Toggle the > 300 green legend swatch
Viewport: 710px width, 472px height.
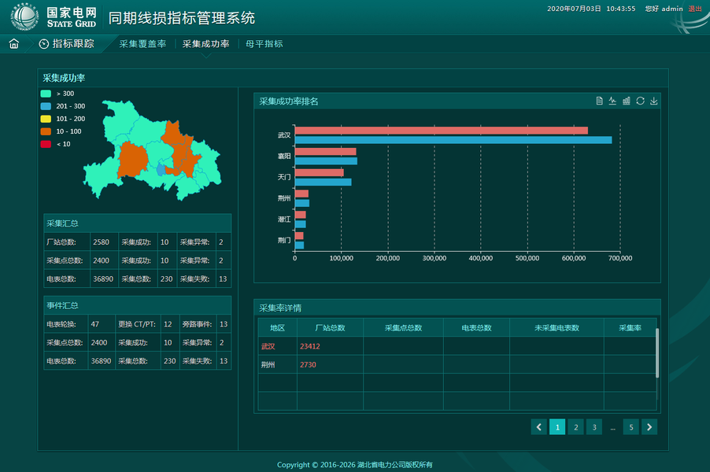click(x=46, y=94)
